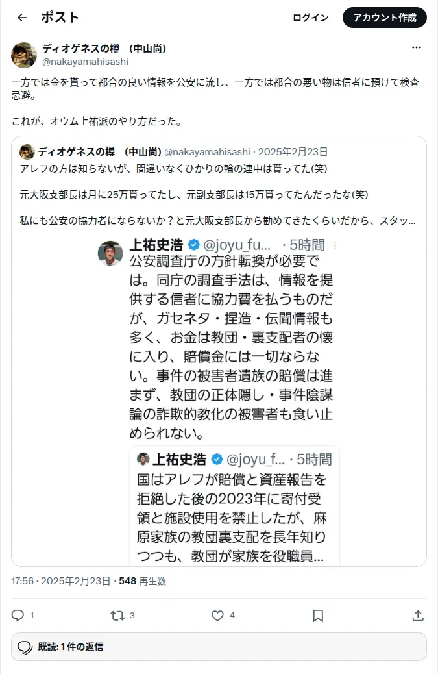Image resolution: width=438 pixels, height=674 pixels.
Task: Click the ディオゲネスの樽 (中山尚) display name at top
Action: (x=104, y=49)
